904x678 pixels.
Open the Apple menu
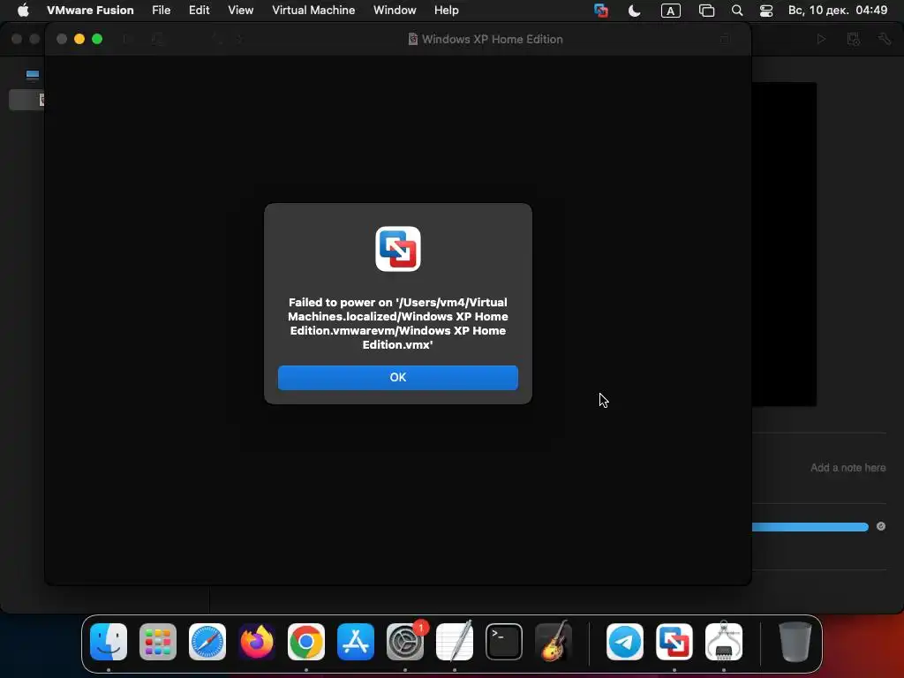point(23,11)
